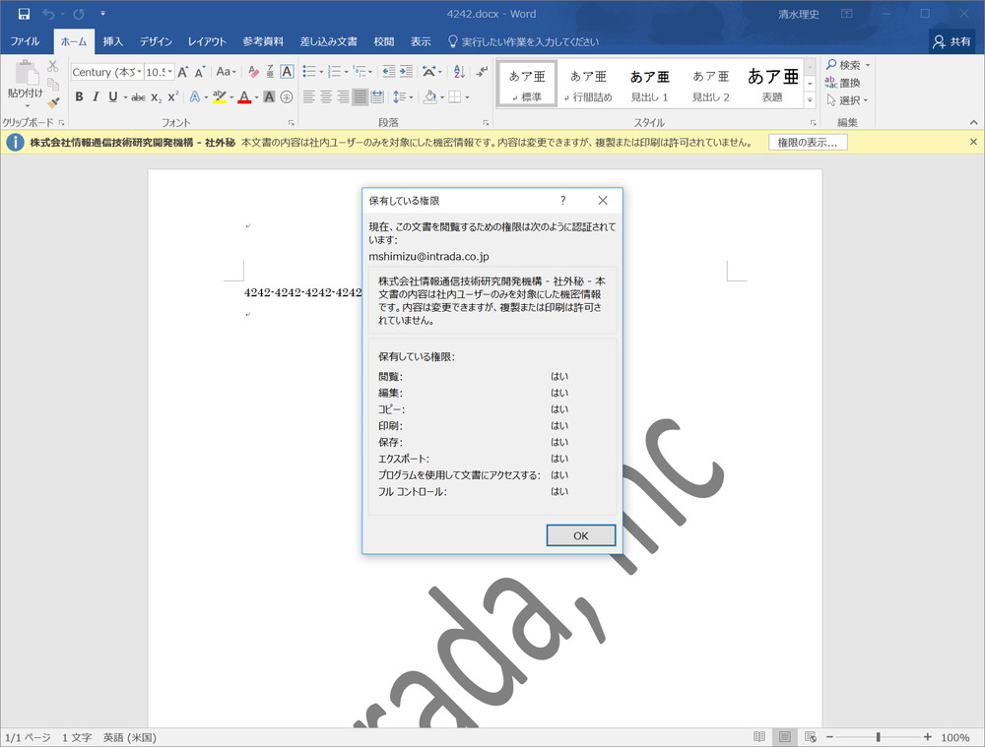Viewport: 985px width, 747px height.
Task: Toggle Italic formatting
Action: [96, 96]
